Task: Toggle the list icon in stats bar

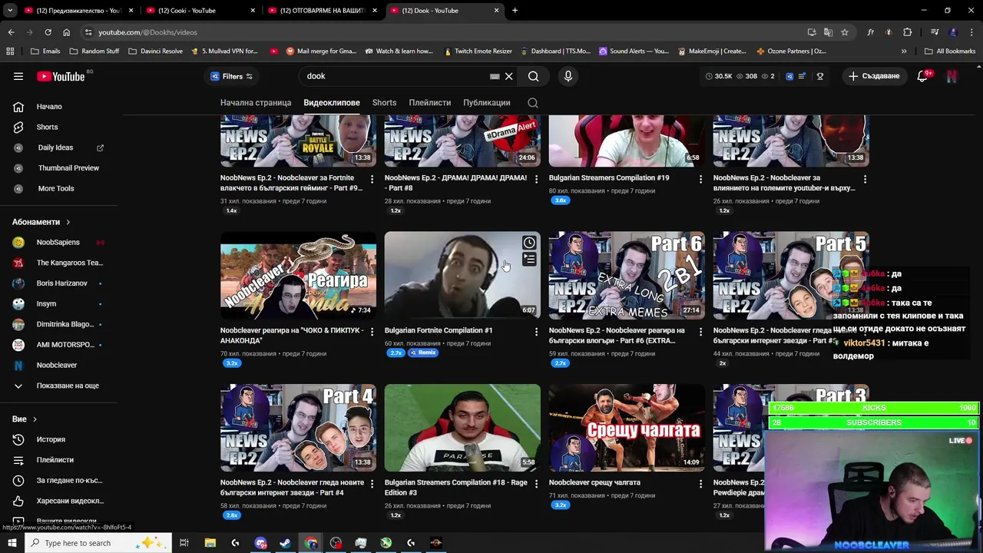Action: point(802,76)
